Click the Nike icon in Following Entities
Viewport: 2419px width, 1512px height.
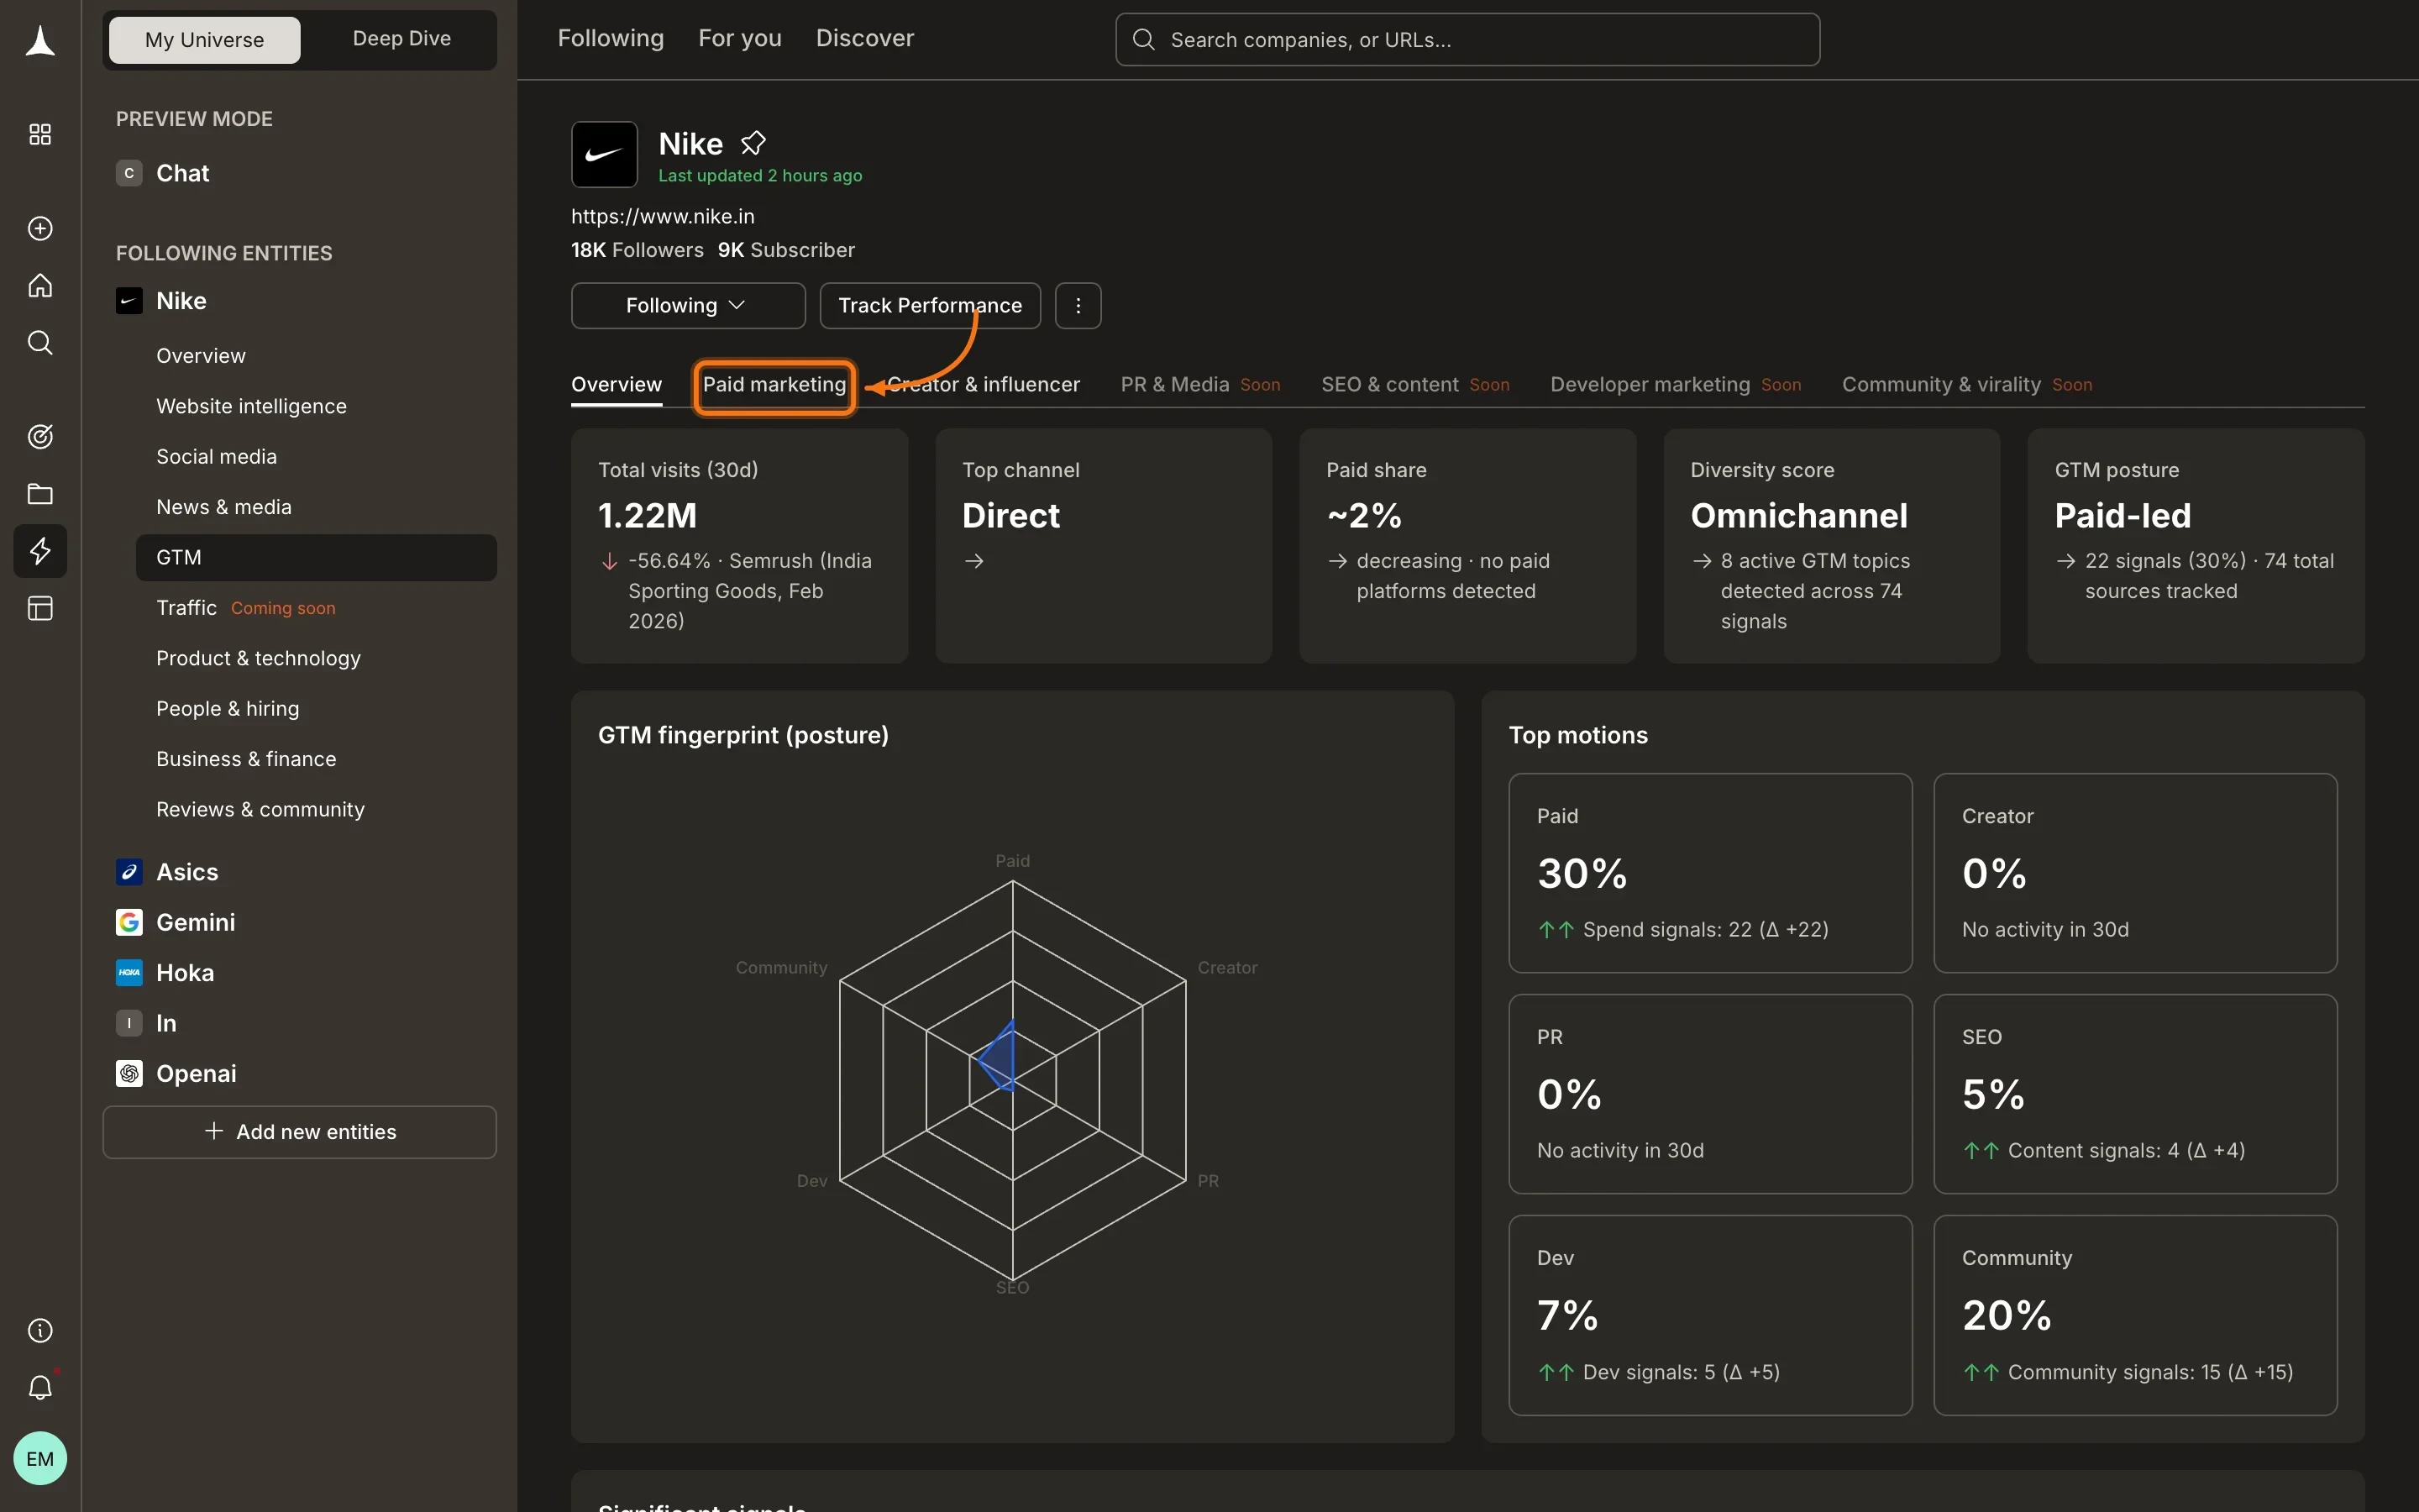tap(129, 301)
